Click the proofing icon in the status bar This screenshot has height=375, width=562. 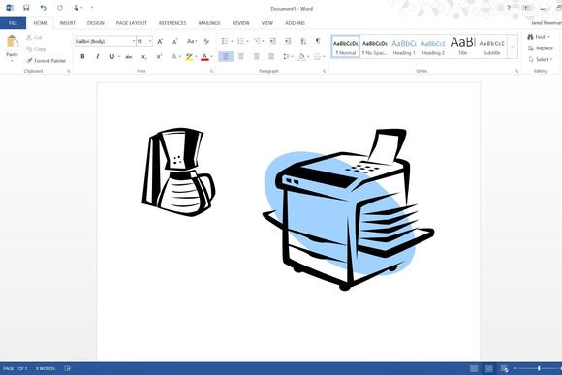pyautogui.click(x=67, y=368)
